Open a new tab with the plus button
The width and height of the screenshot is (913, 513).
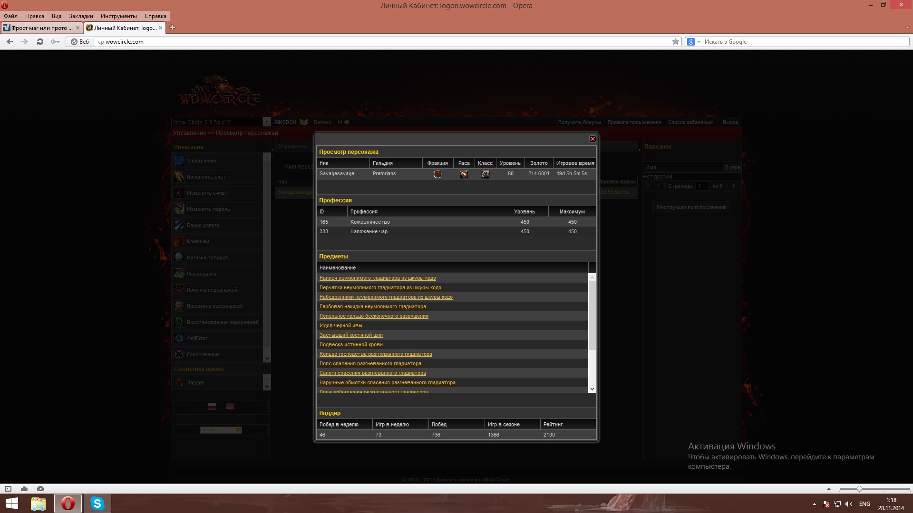click(x=172, y=28)
